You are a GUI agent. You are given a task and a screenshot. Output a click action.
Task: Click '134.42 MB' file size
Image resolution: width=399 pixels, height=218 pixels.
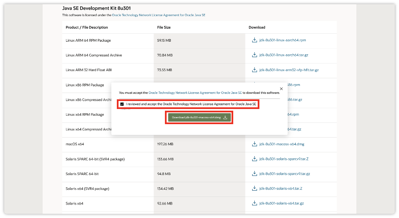point(165,189)
